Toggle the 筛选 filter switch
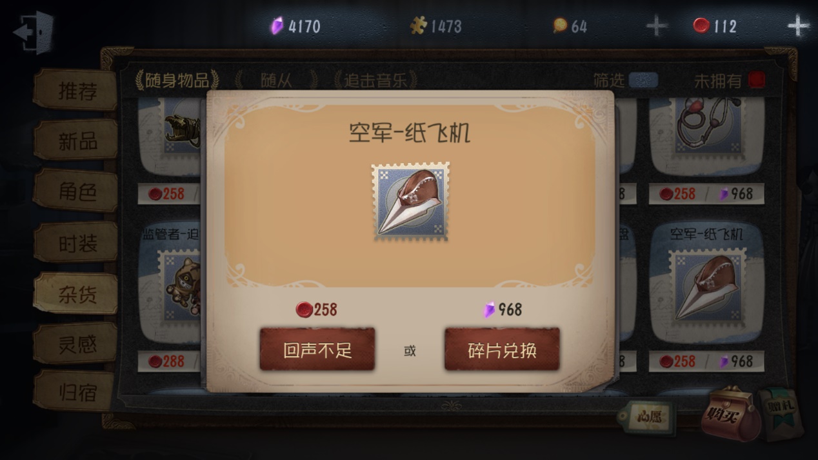 pos(643,80)
